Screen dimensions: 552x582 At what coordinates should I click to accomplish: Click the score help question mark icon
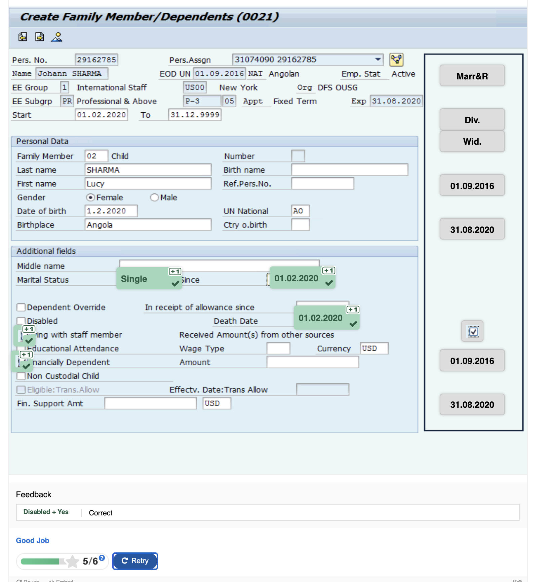click(x=102, y=558)
